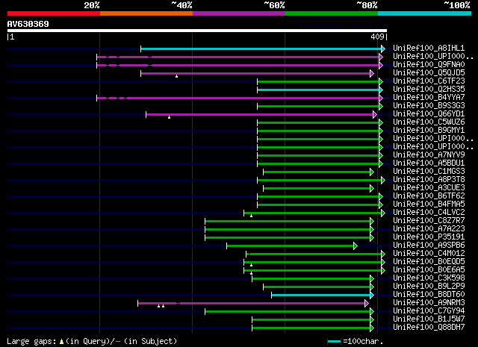Open hit UniRef100_Q2HS35
This screenshot has height=347, width=478.
pyautogui.click(x=429, y=90)
